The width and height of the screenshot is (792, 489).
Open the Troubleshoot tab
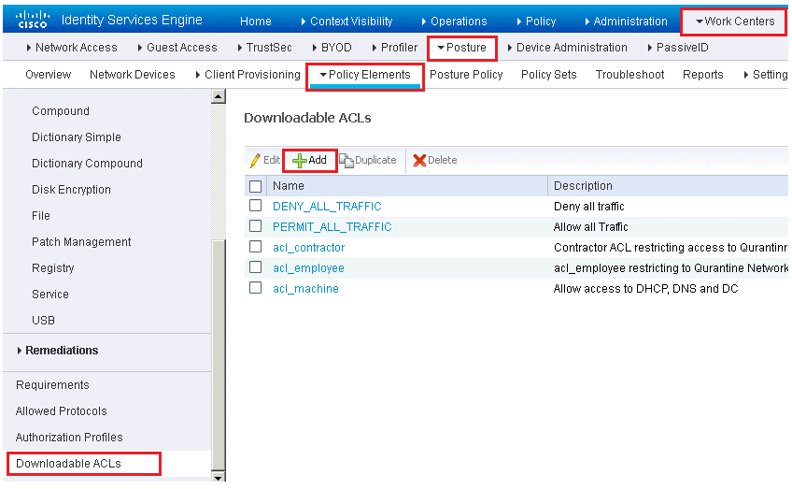[629, 75]
